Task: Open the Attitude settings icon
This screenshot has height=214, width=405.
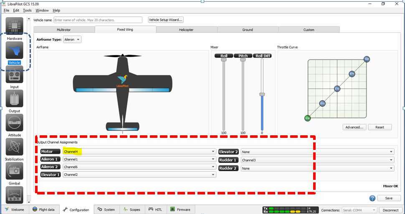Action: click(14, 123)
